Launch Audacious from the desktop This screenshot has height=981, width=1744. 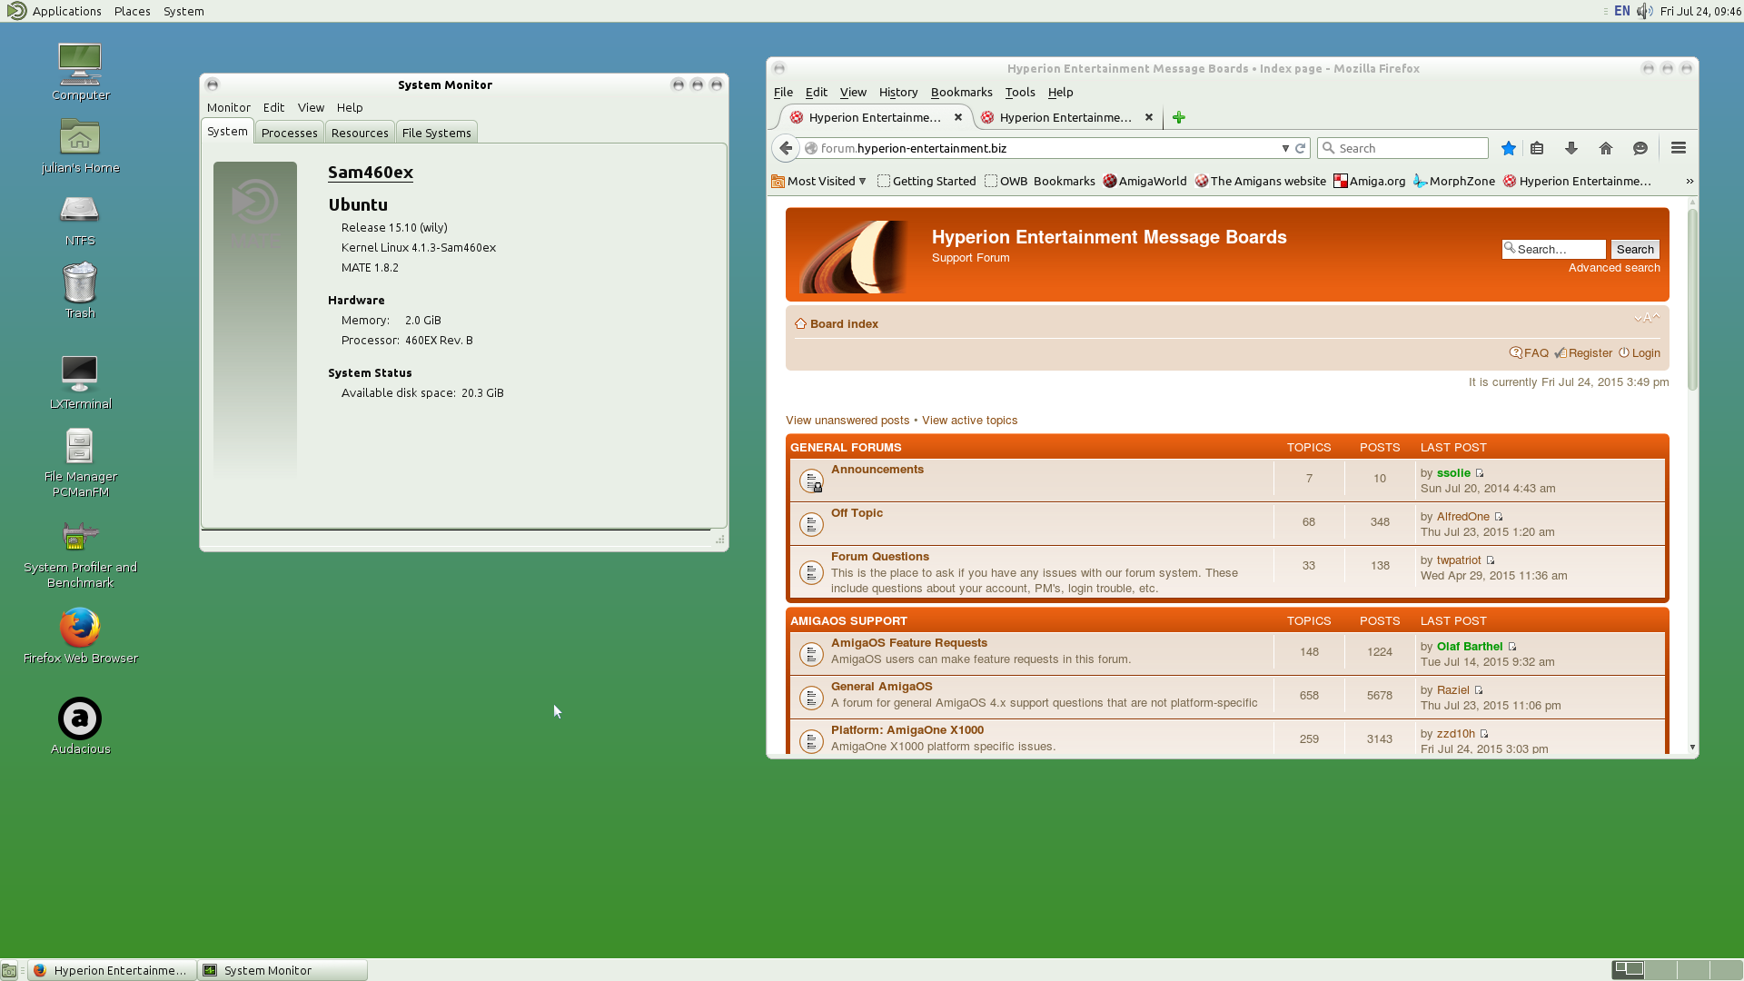[x=80, y=719]
